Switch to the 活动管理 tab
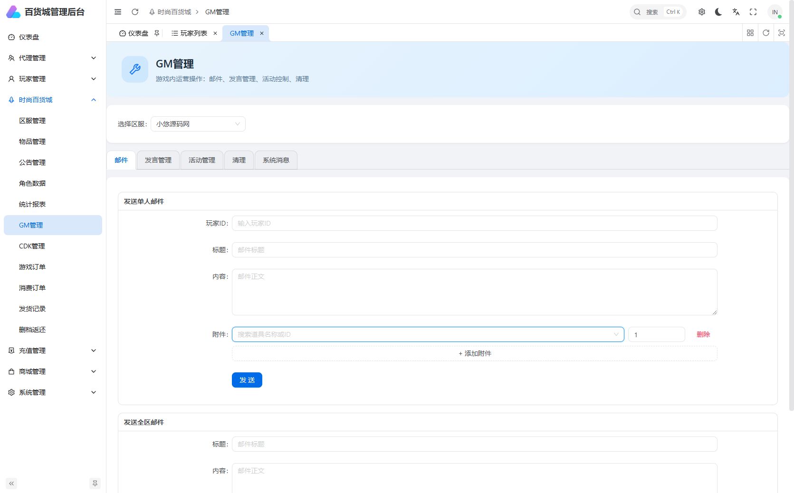The image size is (794, 493). coord(202,160)
